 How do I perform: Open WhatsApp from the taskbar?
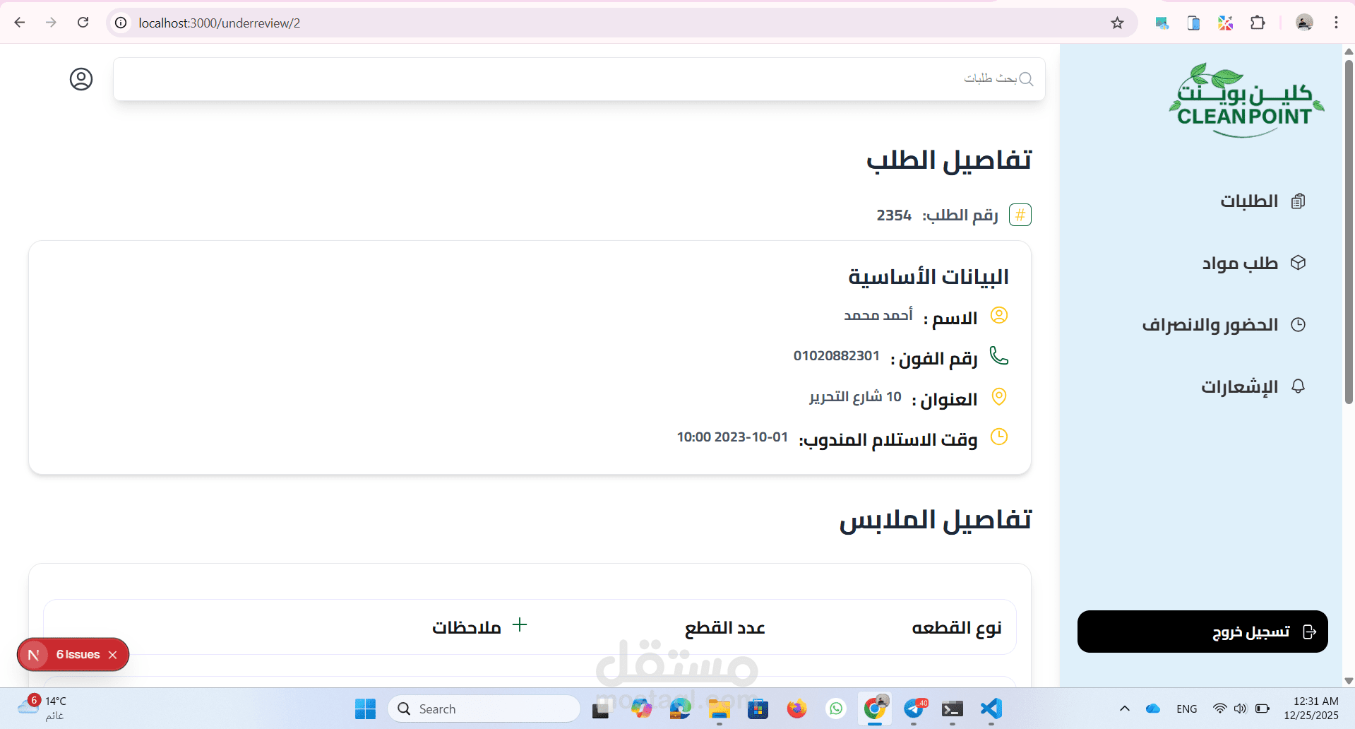pos(836,709)
